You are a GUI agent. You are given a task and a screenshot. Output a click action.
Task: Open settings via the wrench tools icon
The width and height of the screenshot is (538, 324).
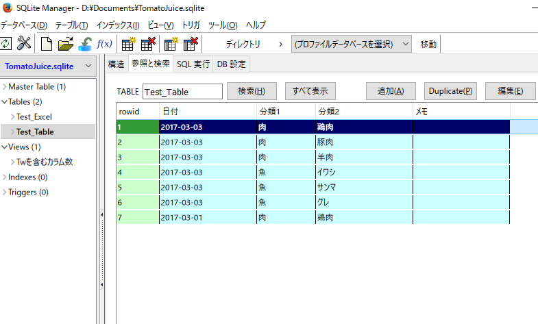[24, 44]
